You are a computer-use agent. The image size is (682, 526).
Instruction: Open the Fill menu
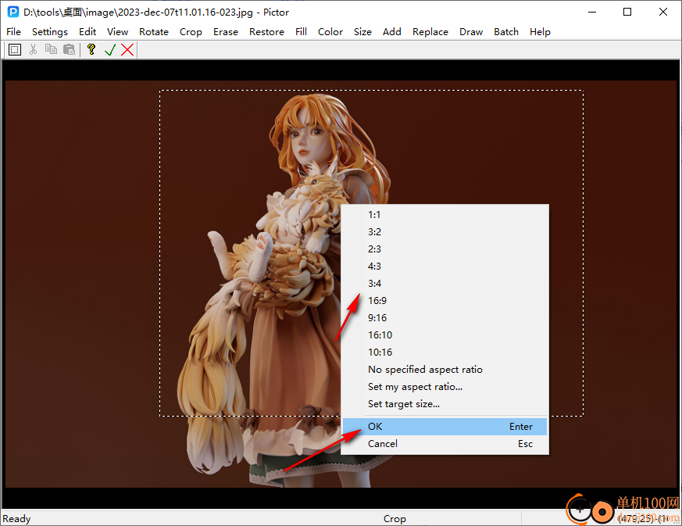[x=301, y=32]
